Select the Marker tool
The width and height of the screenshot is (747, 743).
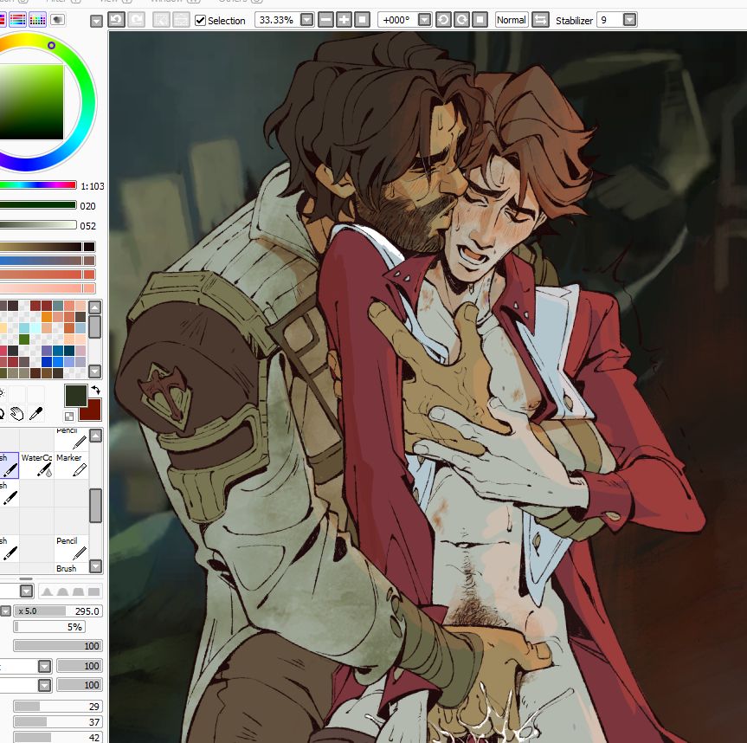pos(72,465)
